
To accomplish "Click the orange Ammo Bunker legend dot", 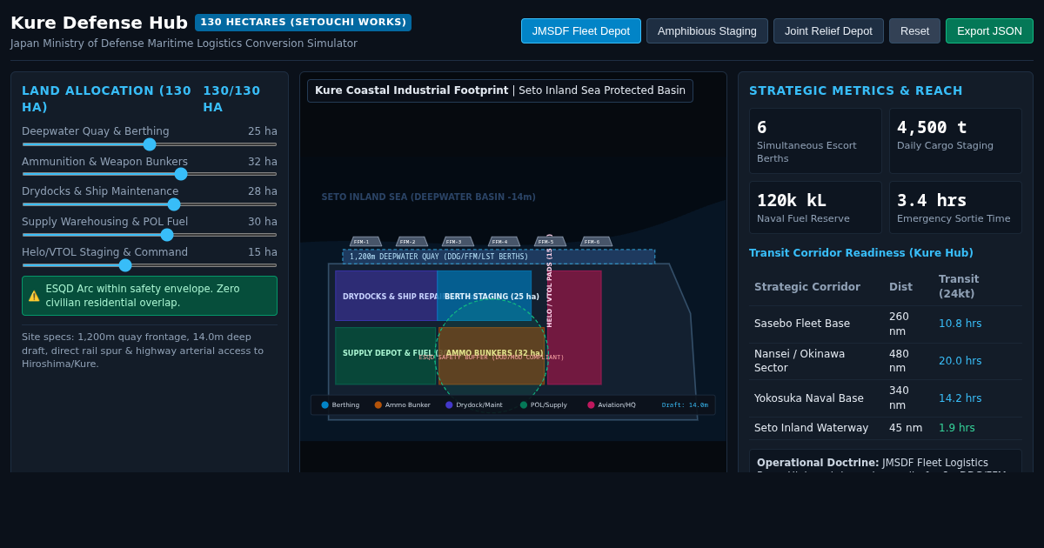I will [378, 404].
